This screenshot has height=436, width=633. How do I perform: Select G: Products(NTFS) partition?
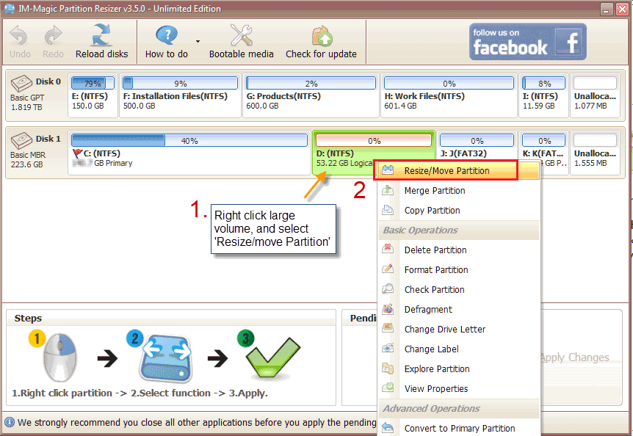pyautogui.click(x=311, y=95)
